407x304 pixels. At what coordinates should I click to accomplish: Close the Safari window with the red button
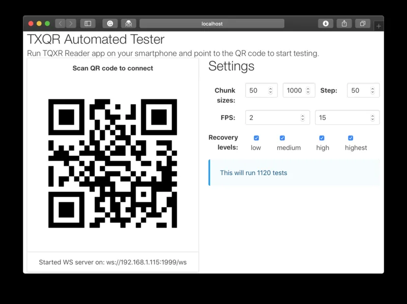(x=31, y=23)
